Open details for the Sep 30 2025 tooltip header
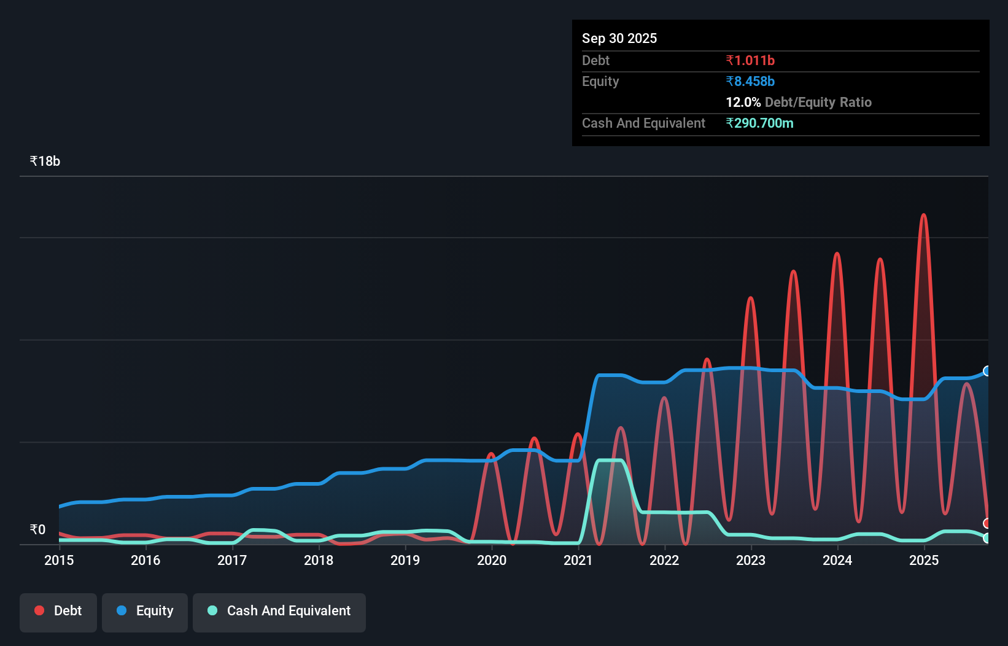Screen dimensions: 1008x646 [619, 38]
